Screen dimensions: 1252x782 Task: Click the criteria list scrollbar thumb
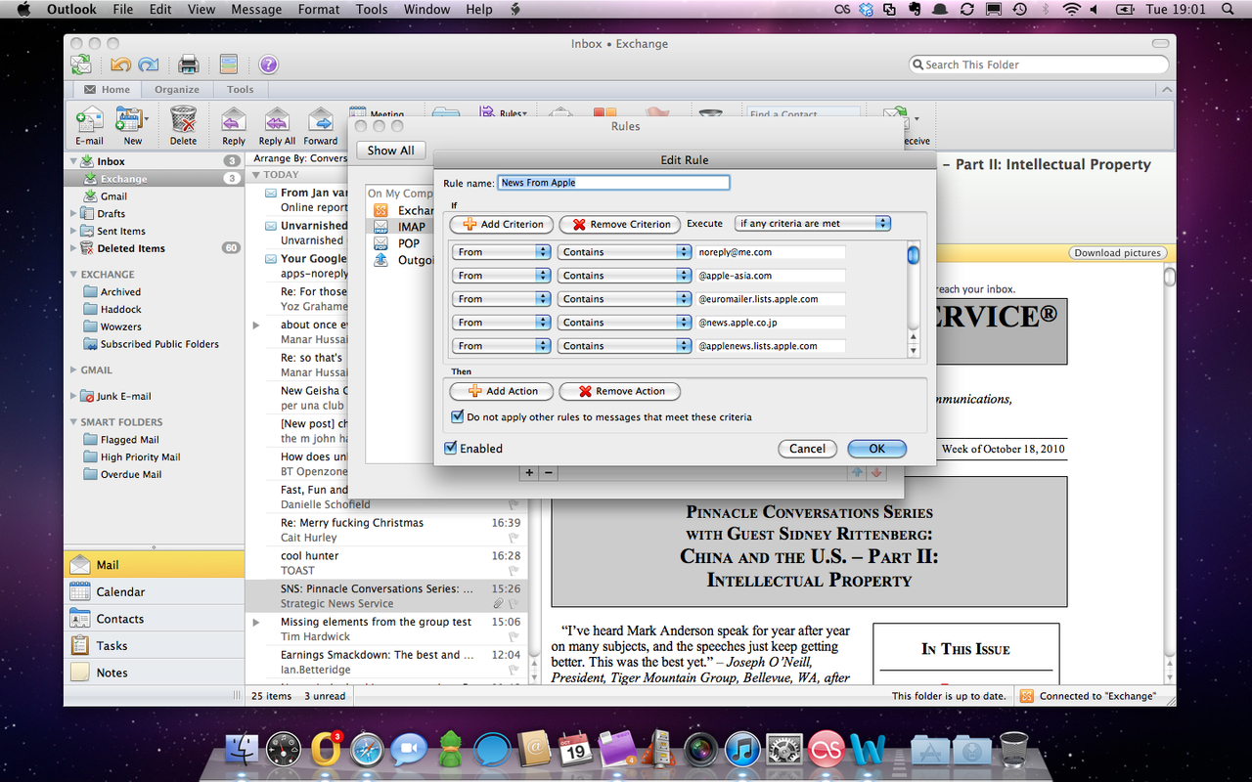pos(913,255)
